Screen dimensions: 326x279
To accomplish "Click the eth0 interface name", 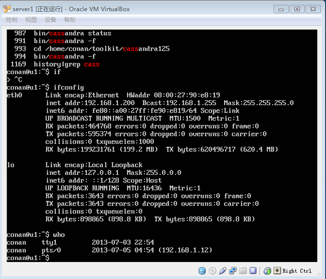I will pos(15,95).
